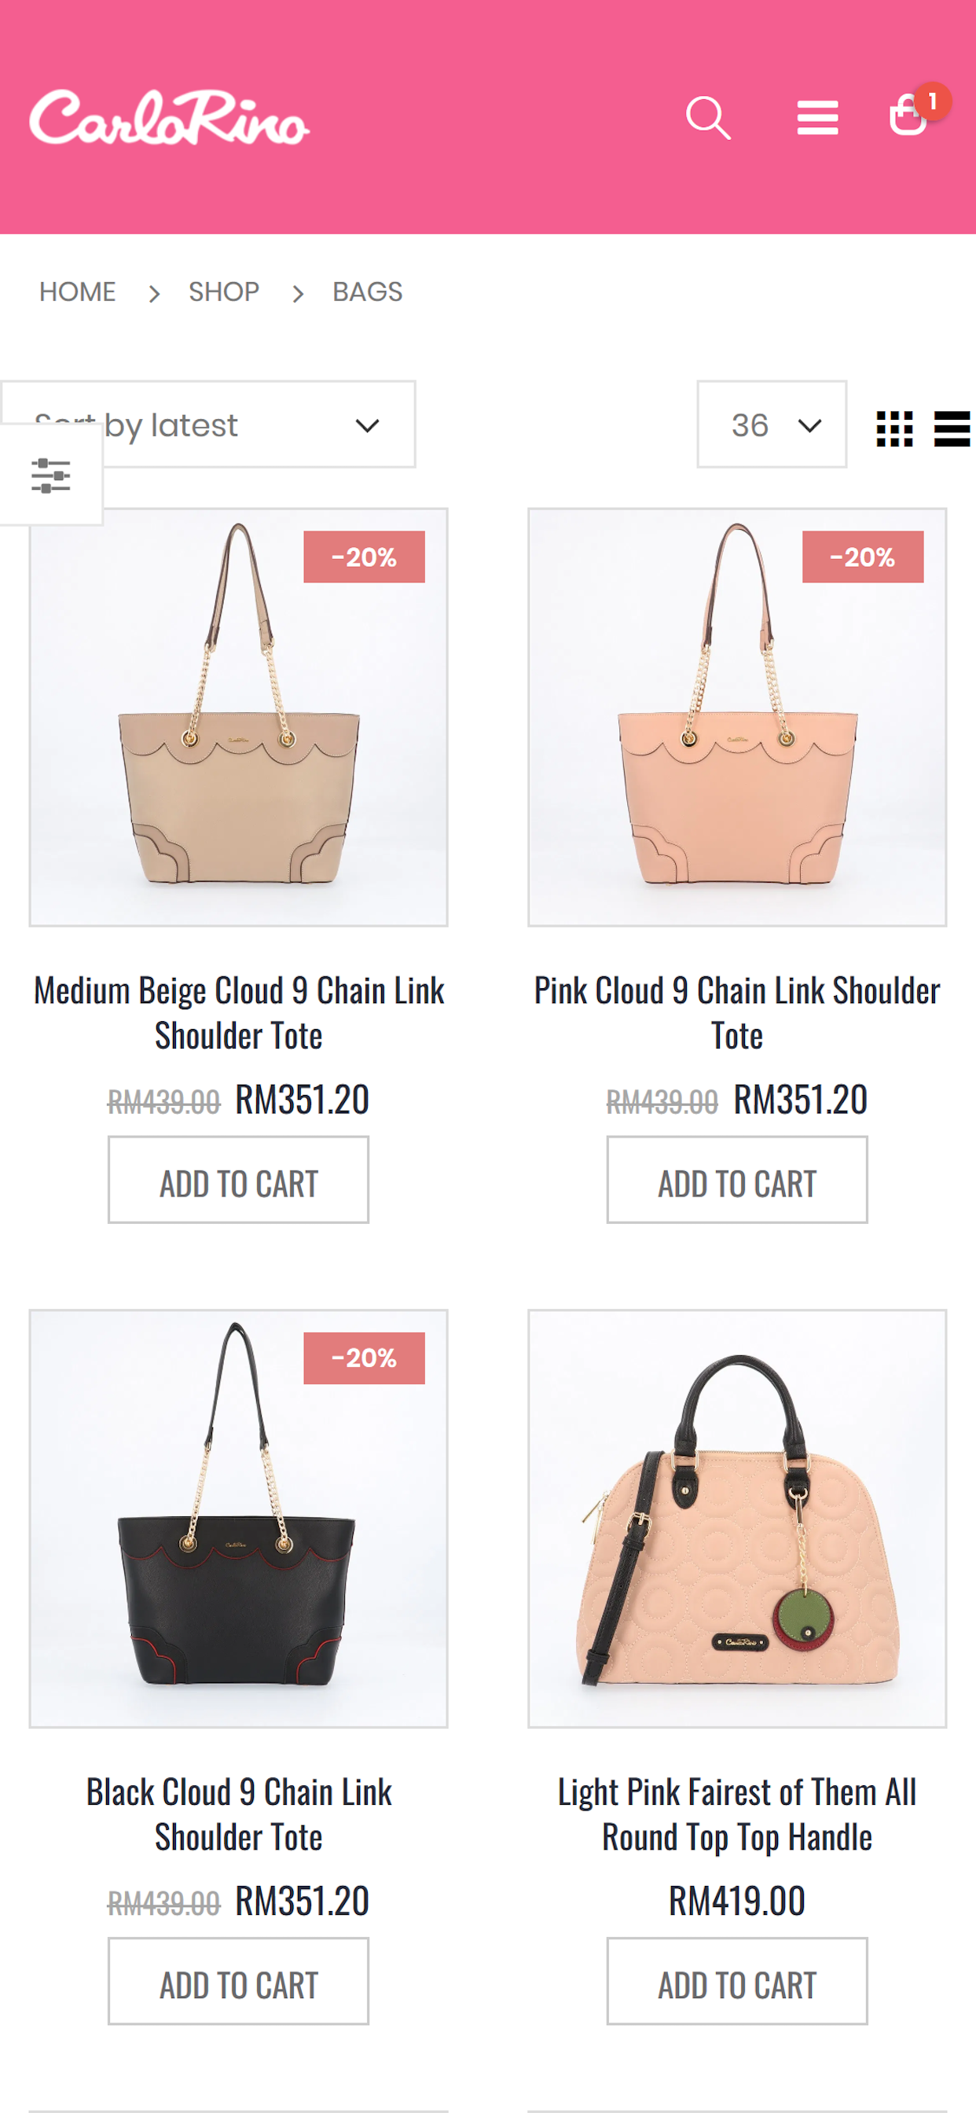Open Pink Cloud 9 Chain Link title

pyautogui.click(x=736, y=1012)
